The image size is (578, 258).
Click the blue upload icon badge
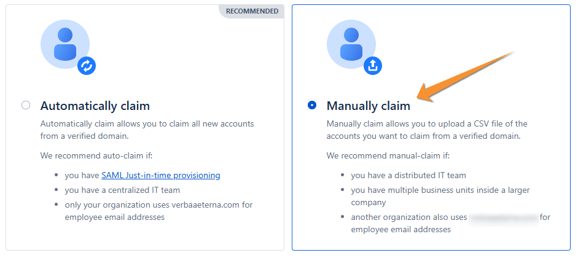coord(373,66)
